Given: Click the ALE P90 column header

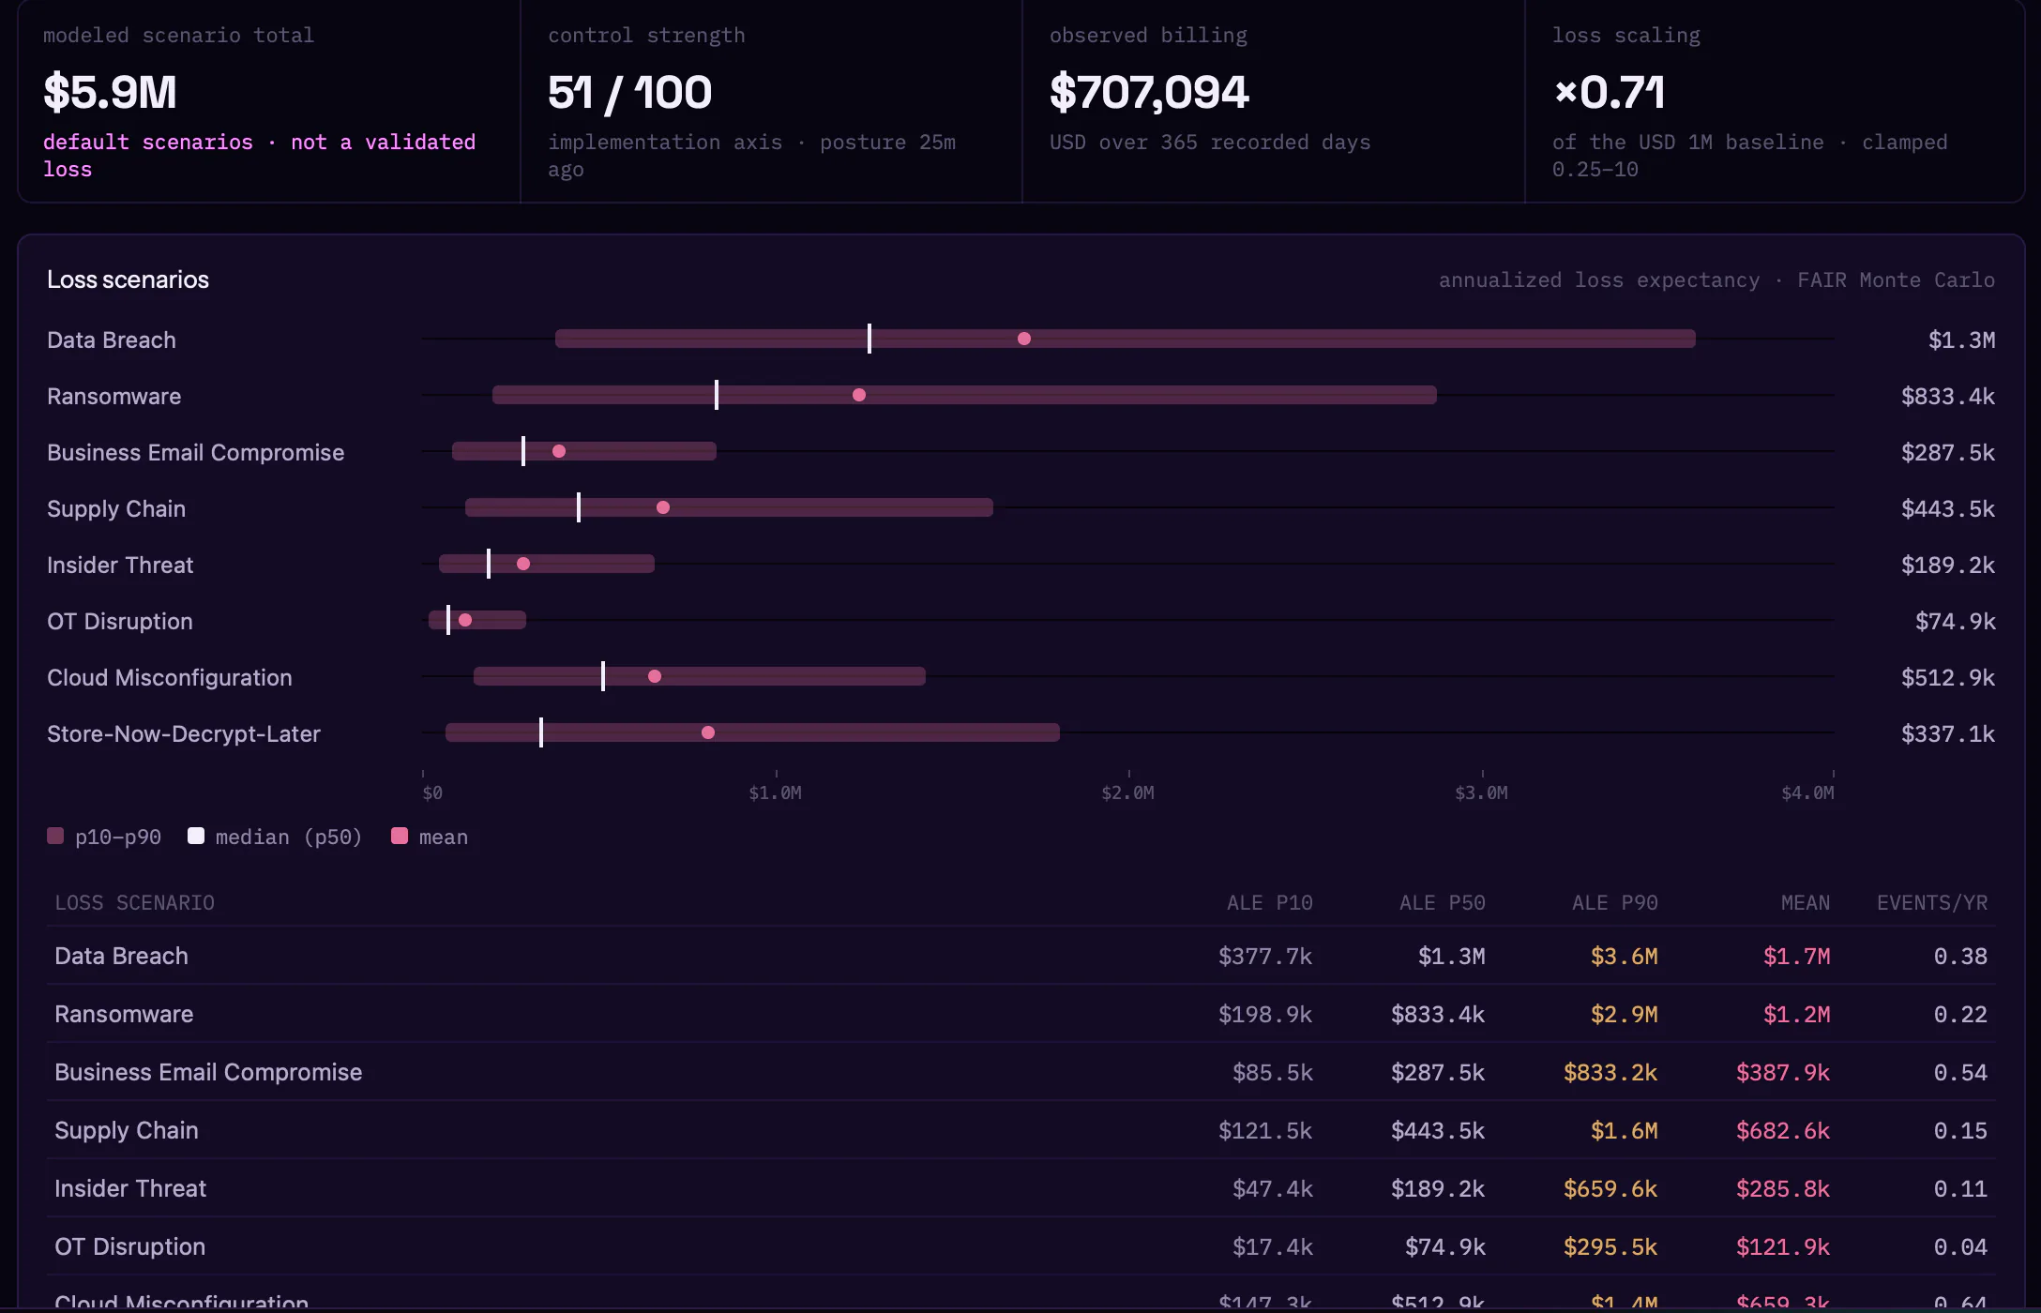Looking at the screenshot, I should click(x=1615, y=902).
